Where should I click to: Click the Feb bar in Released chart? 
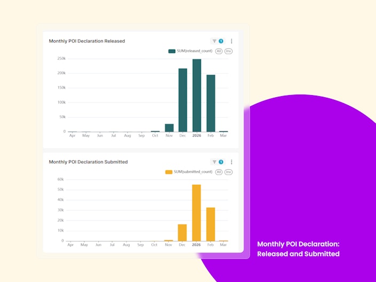[211, 104]
